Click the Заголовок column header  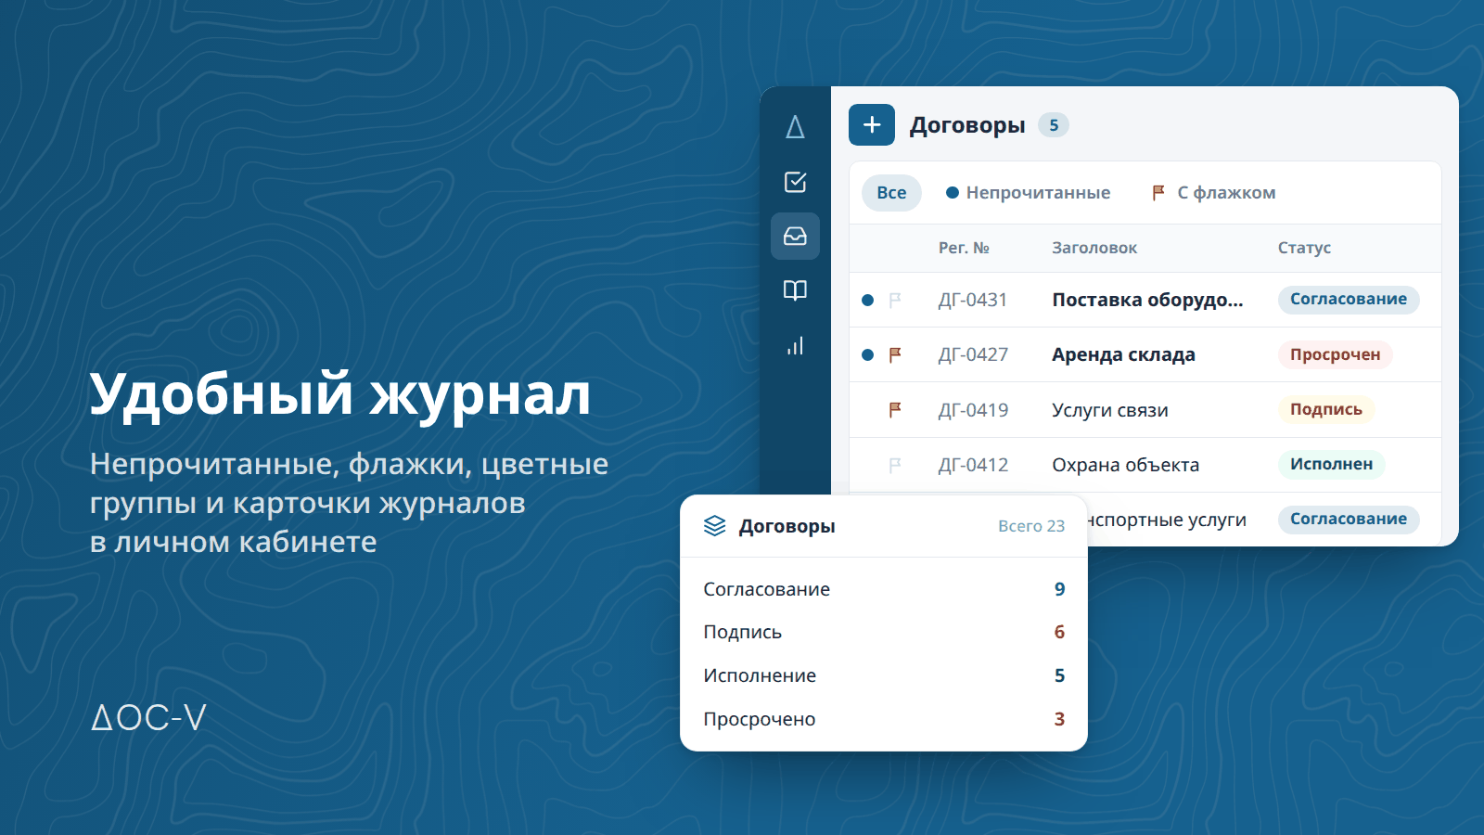click(x=1094, y=248)
